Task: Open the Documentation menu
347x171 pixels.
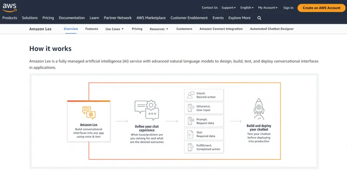Action: pos(72,18)
